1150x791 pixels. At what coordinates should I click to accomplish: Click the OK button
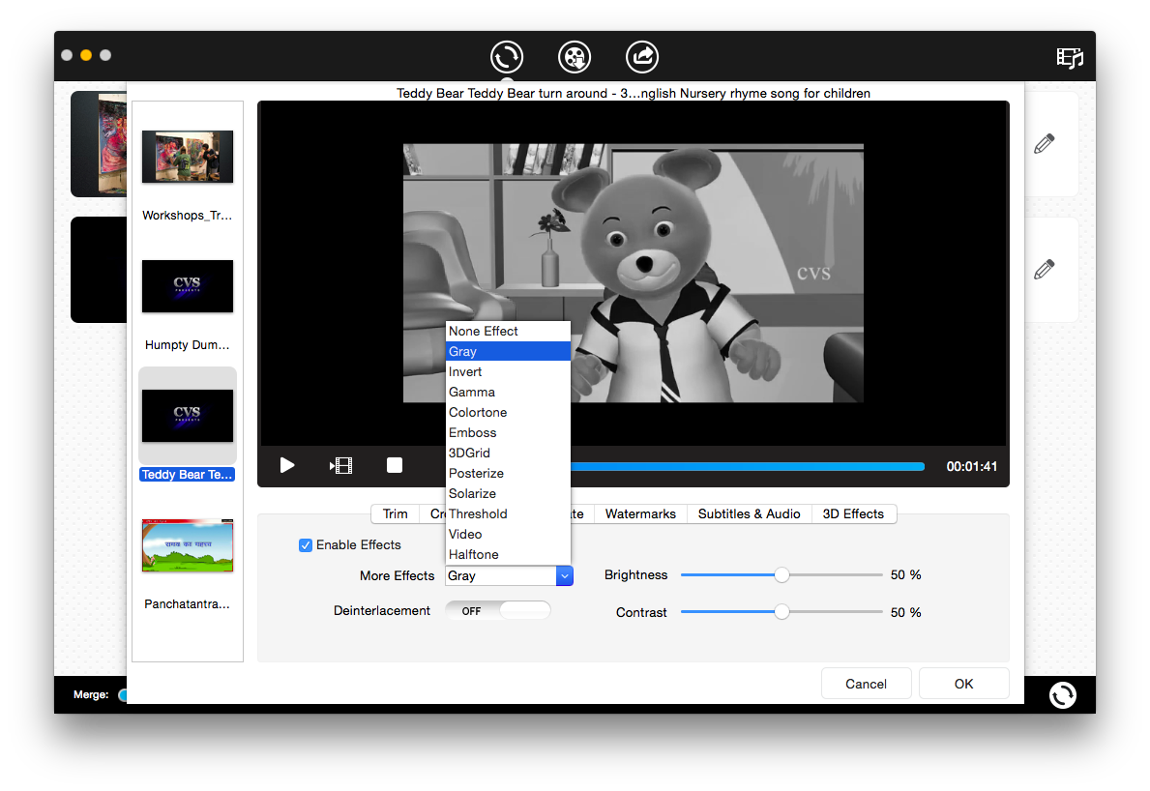coord(963,684)
